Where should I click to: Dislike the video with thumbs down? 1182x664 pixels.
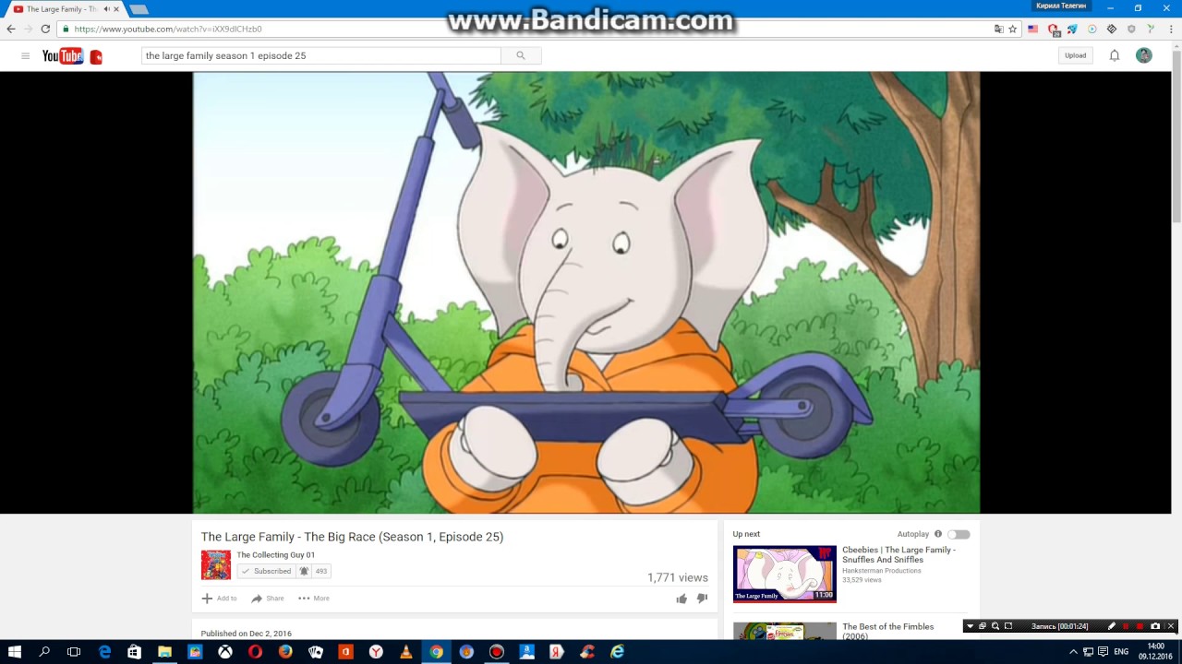coord(702,599)
